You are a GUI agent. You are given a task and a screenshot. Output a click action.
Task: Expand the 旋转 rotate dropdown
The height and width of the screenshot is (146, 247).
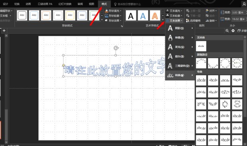(211, 21)
